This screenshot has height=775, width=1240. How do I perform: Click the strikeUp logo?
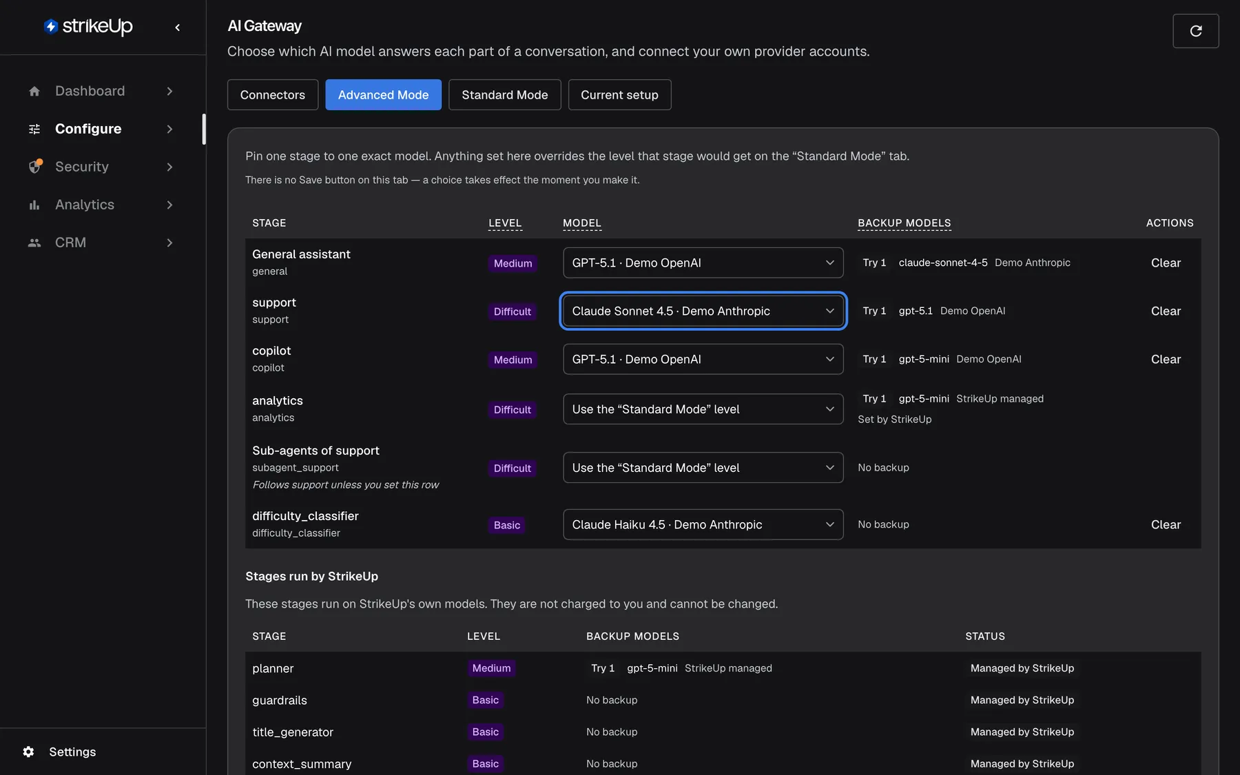click(x=88, y=26)
